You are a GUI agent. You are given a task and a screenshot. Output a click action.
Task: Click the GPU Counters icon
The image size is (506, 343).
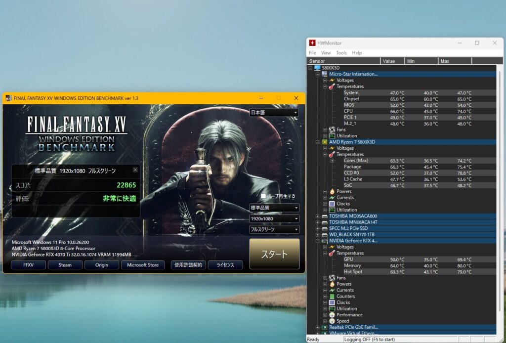[x=332, y=296]
